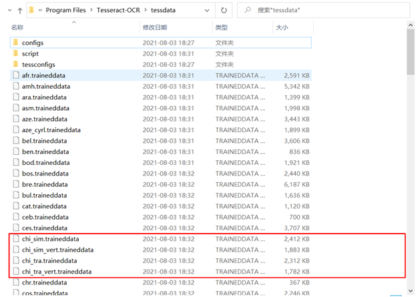Screen dimensions: 416x297
Task: Go to Program Files in breadcrumb
Action: click(x=66, y=10)
